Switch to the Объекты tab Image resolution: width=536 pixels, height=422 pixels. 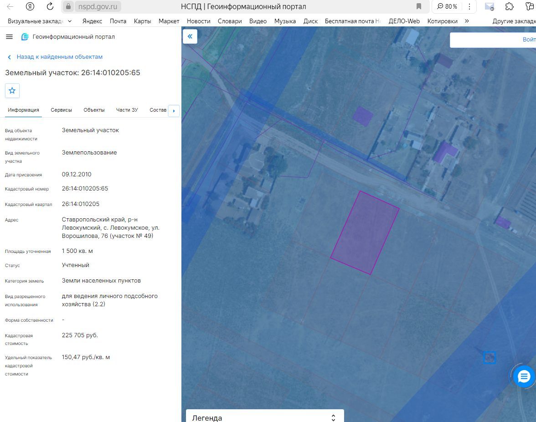point(94,110)
